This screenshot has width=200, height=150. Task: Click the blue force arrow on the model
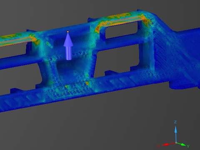(x=68, y=46)
